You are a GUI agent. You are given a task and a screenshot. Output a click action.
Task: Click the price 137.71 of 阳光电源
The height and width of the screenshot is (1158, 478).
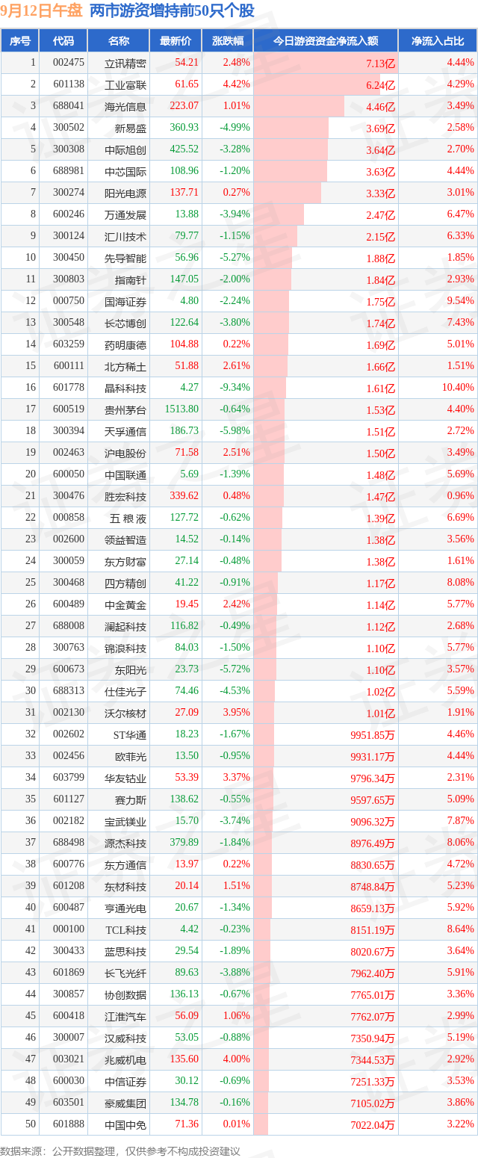[x=184, y=193]
